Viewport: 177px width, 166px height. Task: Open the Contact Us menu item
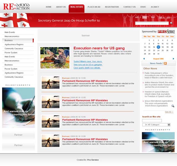point(130,7)
